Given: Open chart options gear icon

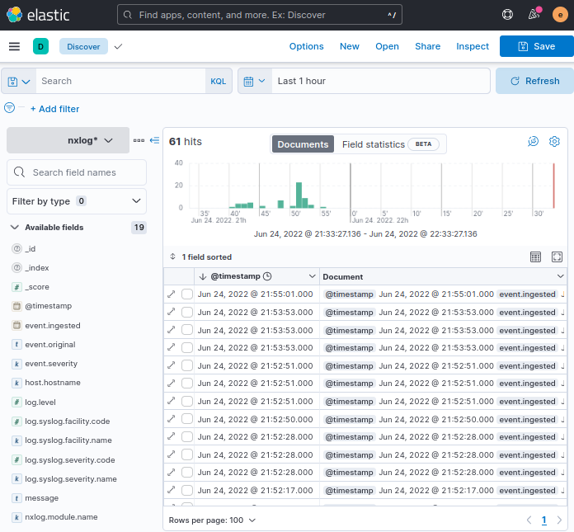Looking at the screenshot, I should (554, 142).
